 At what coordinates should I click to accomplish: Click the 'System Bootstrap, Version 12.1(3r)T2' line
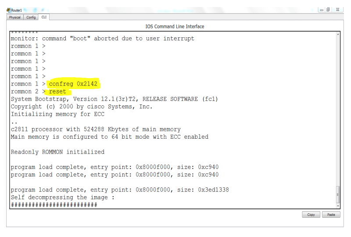point(114,99)
